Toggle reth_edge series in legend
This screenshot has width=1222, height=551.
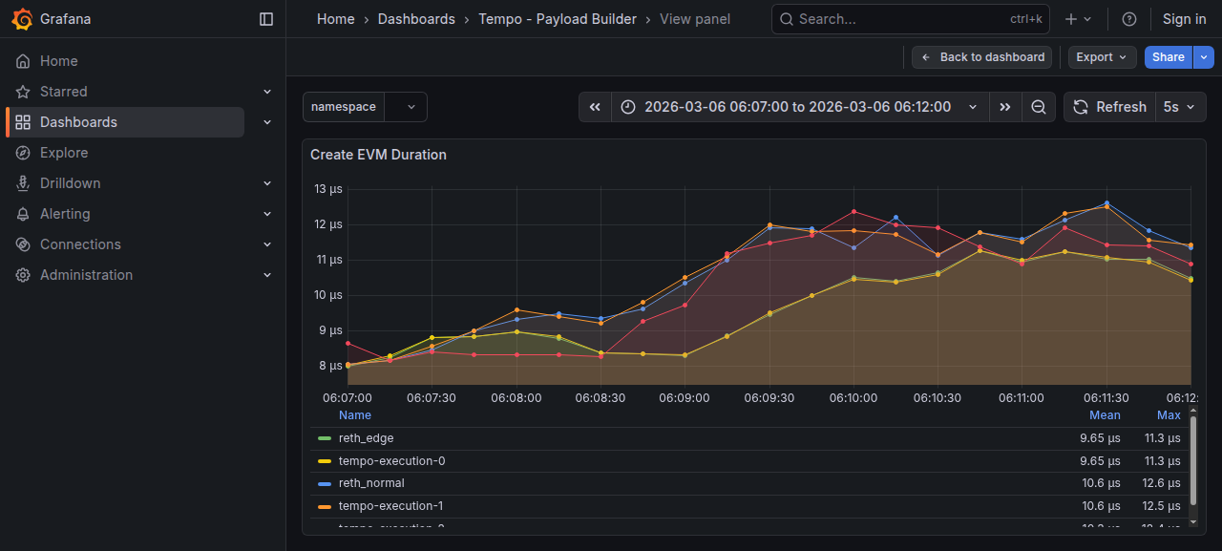pyautogui.click(x=366, y=438)
